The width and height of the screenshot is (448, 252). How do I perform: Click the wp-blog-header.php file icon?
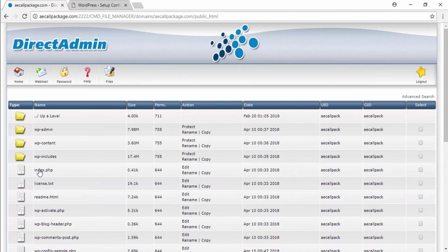coord(21,224)
